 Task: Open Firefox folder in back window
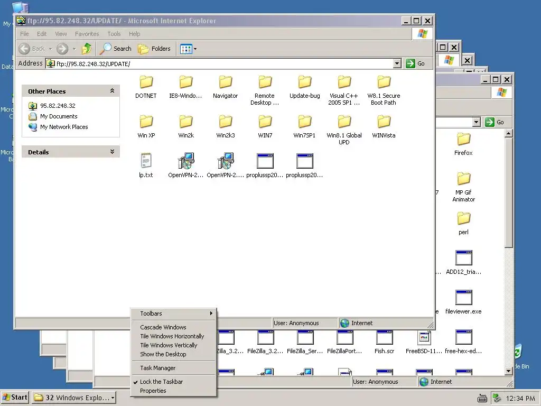(x=463, y=144)
